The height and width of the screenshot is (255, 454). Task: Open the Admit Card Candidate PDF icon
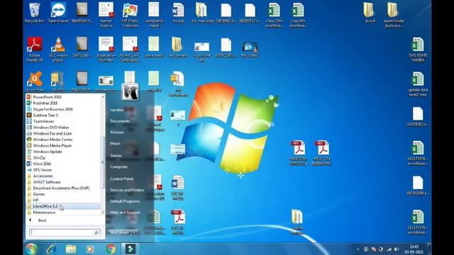[130, 49]
